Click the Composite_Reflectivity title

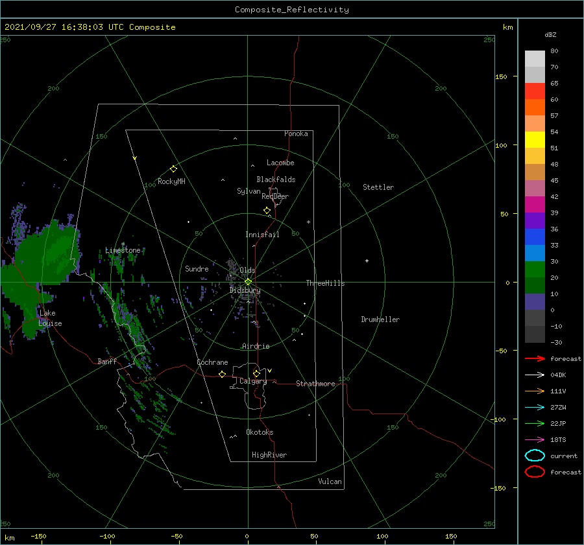(x=291, y=10)
